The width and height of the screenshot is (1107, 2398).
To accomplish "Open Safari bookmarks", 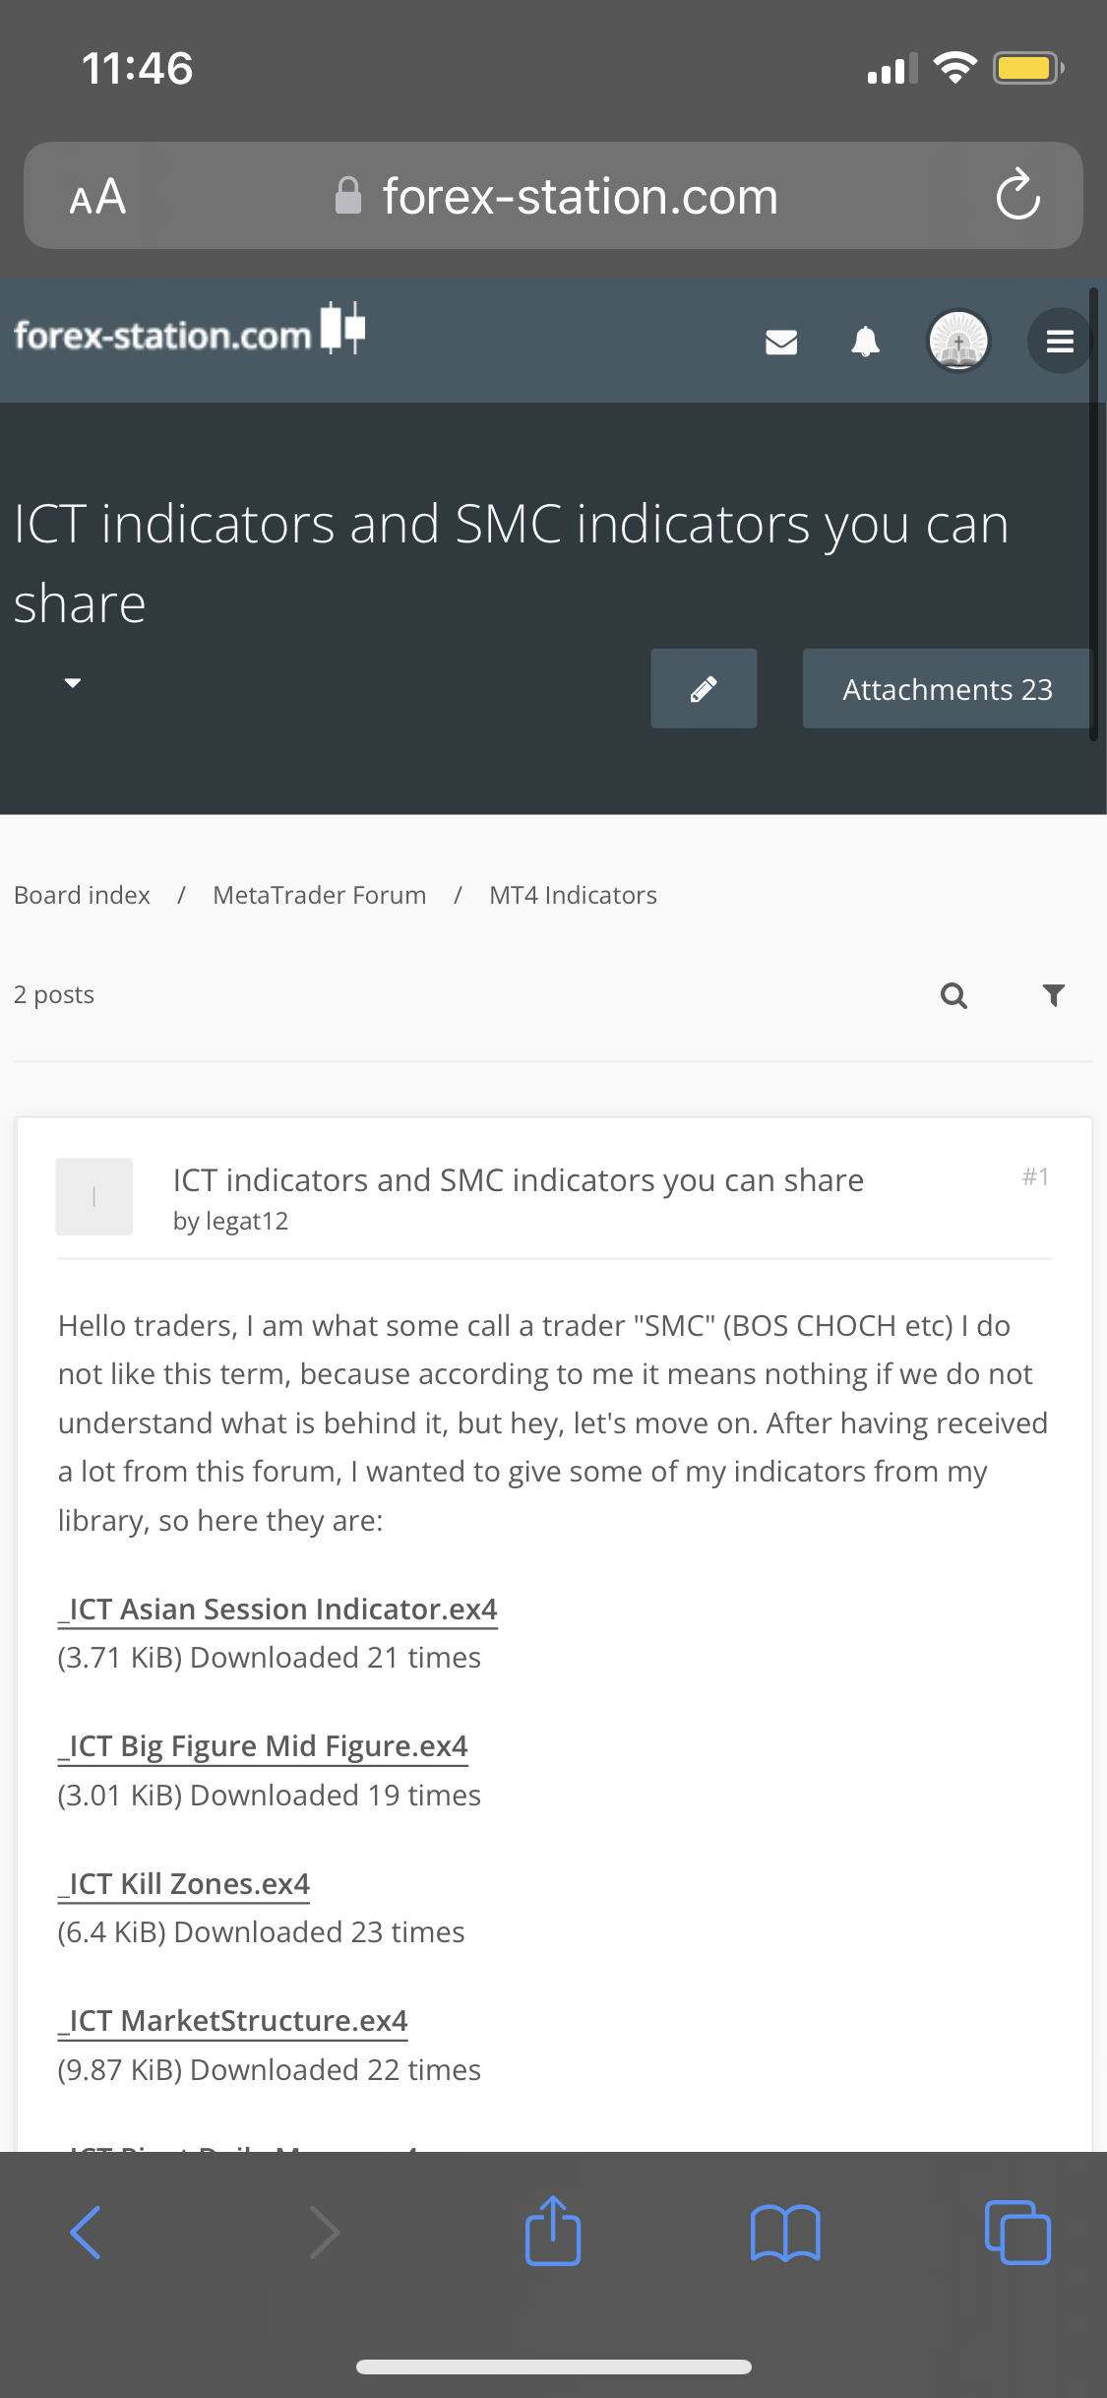I will pyautogui.click(x=784, y=2232).
